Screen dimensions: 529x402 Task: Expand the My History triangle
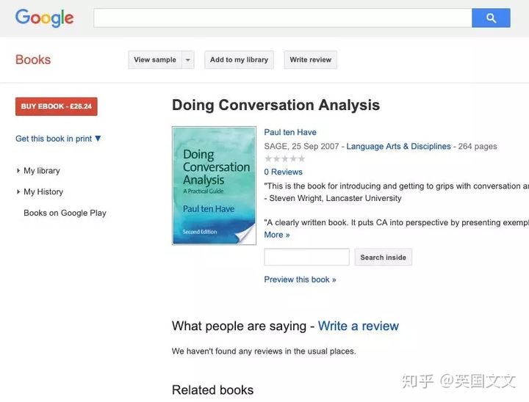tap(18, 191)
